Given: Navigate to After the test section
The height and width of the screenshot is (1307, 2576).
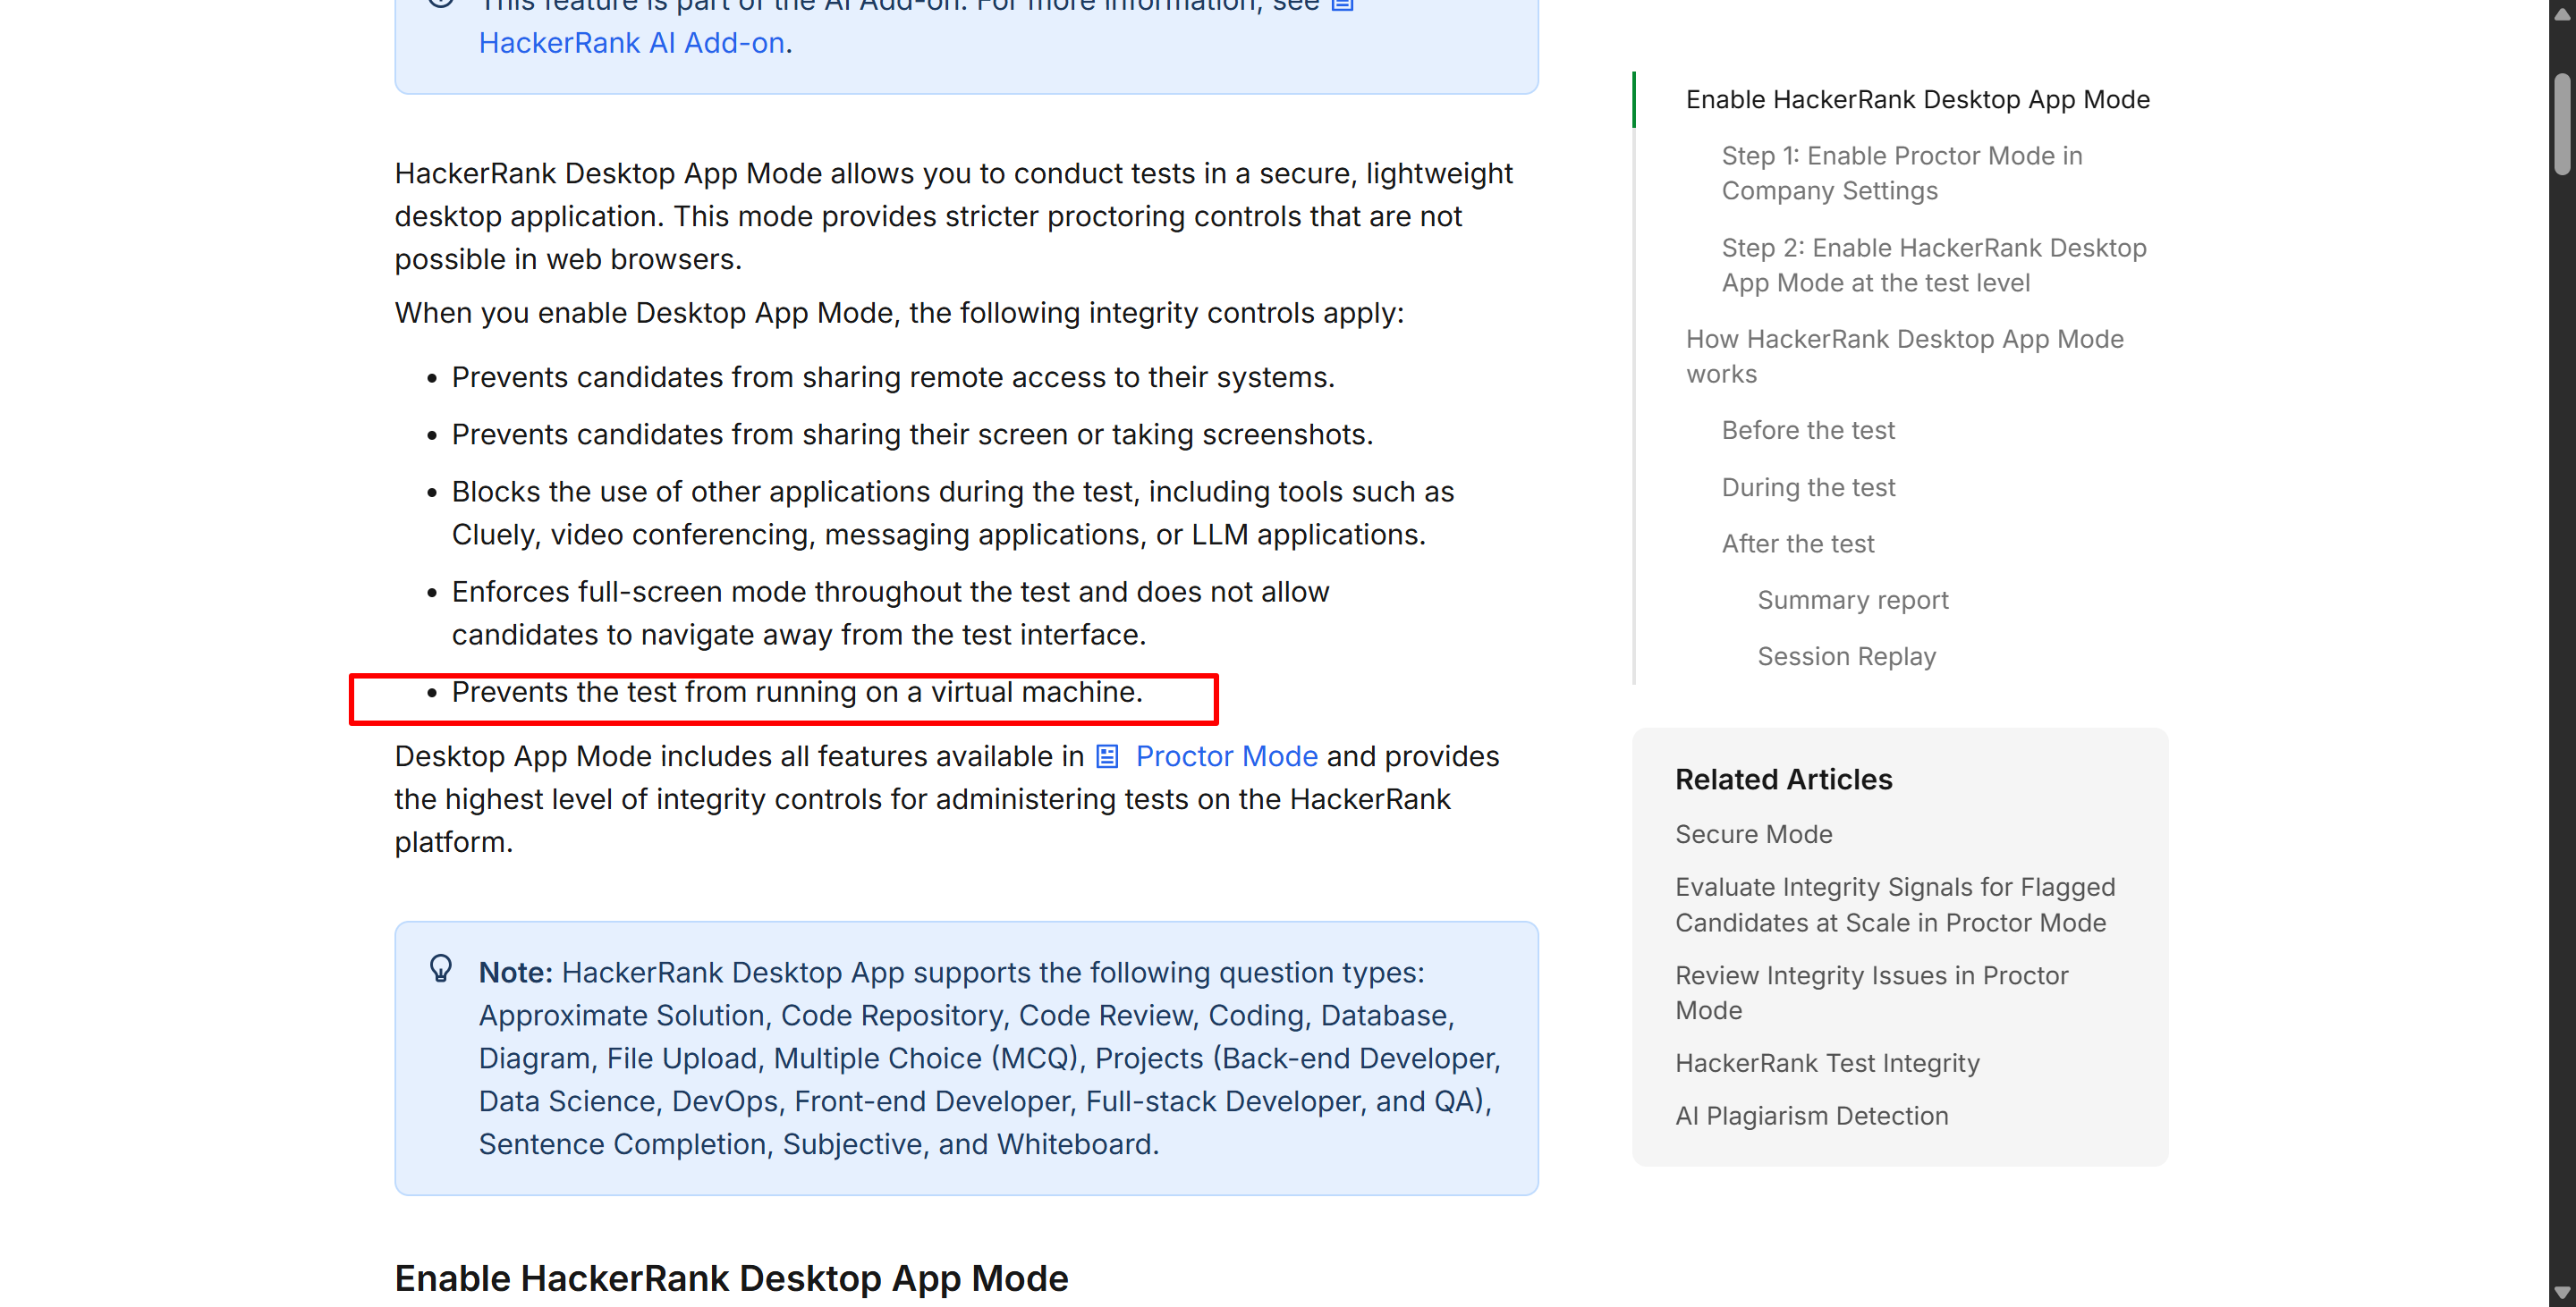Looking at the screenshot, I should pyautogui.click(x=1797, y=544).
